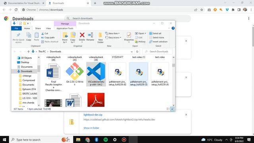Select mrs chanda folder in tree
The width and height of the screenshot is (254, 143).
[x=27, y=102]
